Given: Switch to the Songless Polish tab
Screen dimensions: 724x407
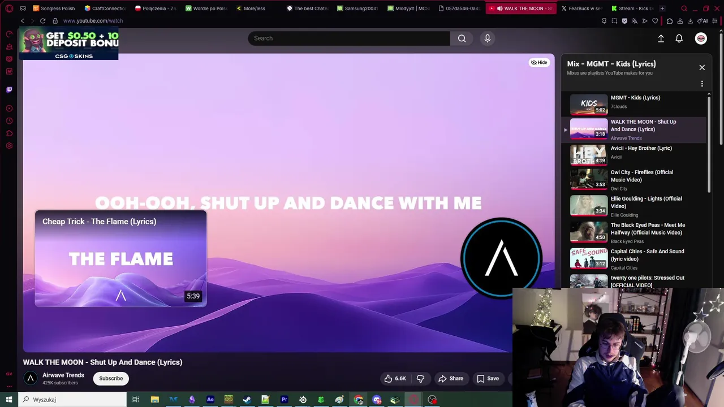Looking at the screenshot, I should tap(54, 8).
